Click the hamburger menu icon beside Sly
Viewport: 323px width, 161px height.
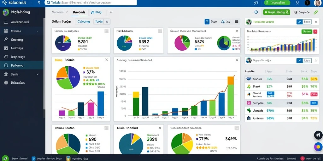(237, 22)
